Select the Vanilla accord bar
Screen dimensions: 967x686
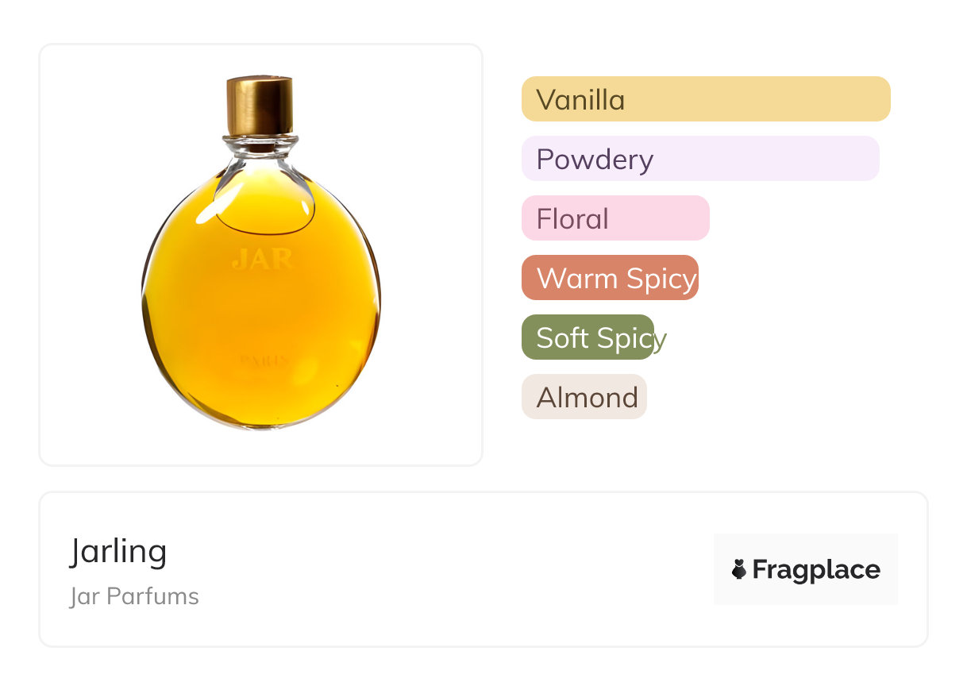pos(705,99)
